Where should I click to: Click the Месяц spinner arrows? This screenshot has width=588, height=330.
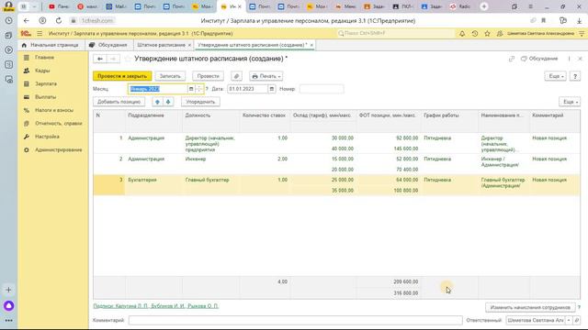pyautogui.click(x=199, y=89)
